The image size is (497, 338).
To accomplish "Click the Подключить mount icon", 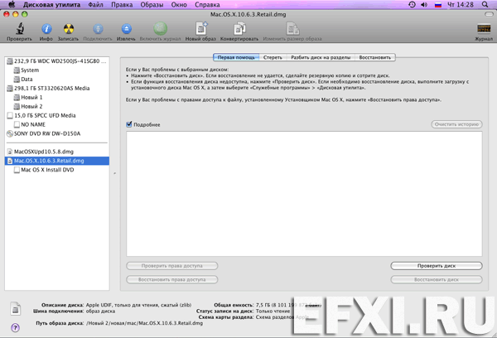I will point(98,29).
